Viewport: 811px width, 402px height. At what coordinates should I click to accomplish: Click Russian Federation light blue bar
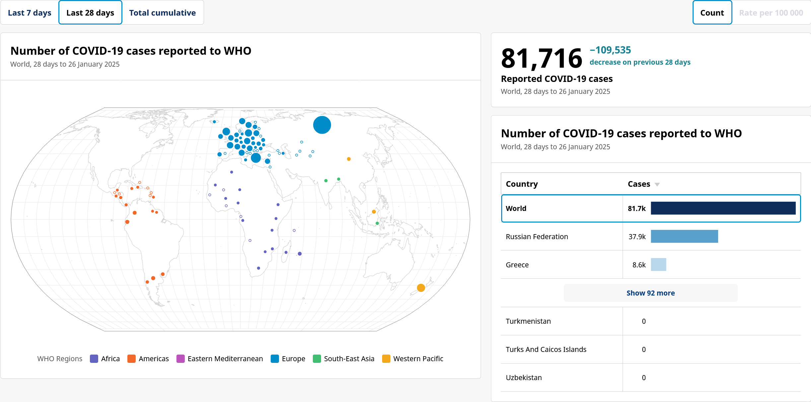[684, 236]
